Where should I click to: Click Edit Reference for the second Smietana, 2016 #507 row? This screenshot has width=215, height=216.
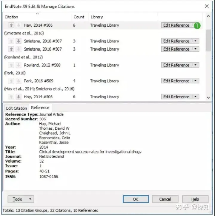tap(176, 49)
